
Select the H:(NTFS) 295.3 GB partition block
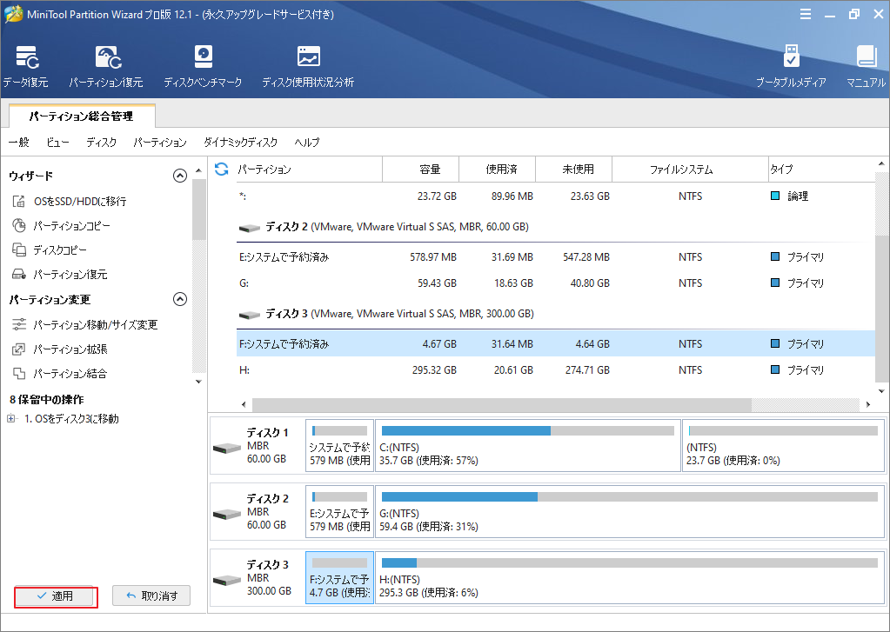pos(630,577)
